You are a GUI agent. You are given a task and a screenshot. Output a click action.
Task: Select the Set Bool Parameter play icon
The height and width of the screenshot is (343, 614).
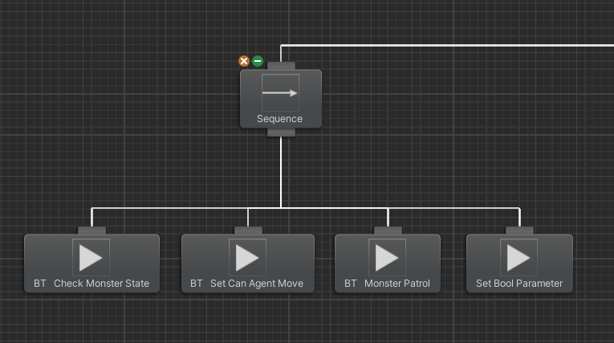click(518, 258)
